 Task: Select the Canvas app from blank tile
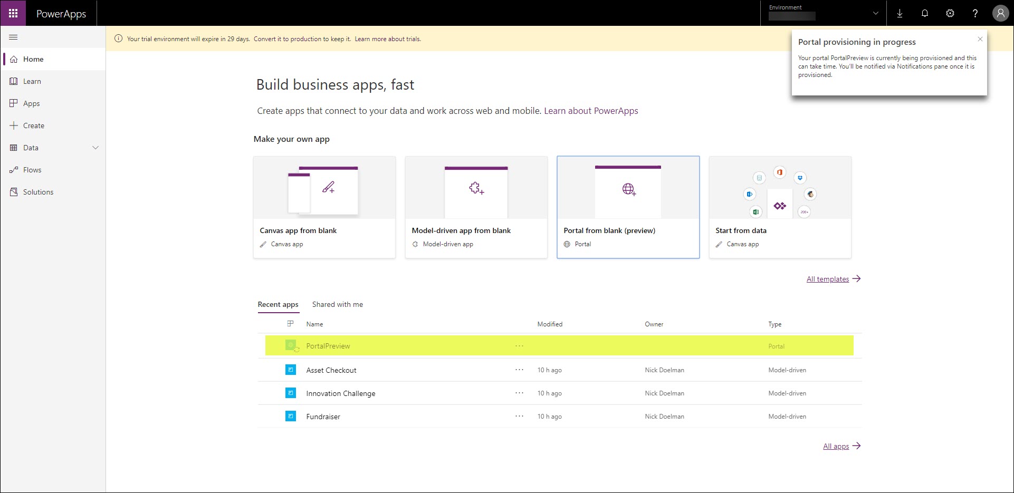coord(324,207)
